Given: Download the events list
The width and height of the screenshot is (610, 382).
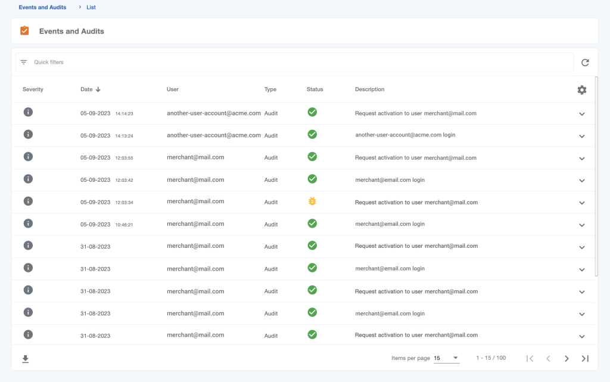Looking at the screenshot, I should pyautogui.click(x=24, y=358).
